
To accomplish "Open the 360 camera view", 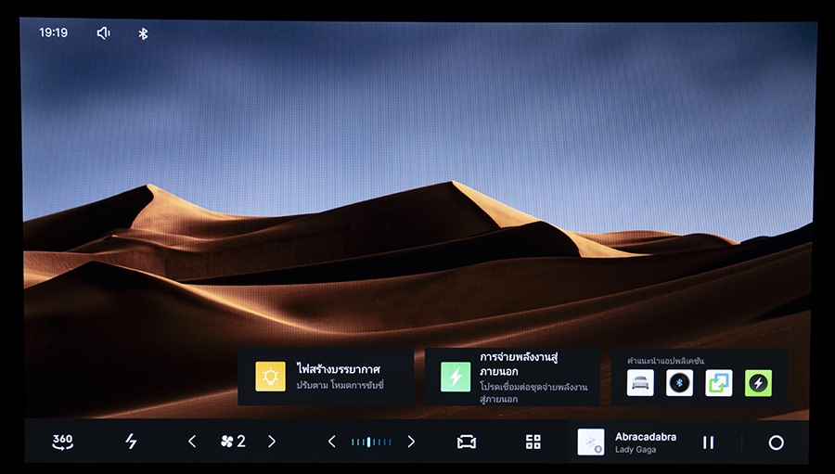I will coord(62,442).
